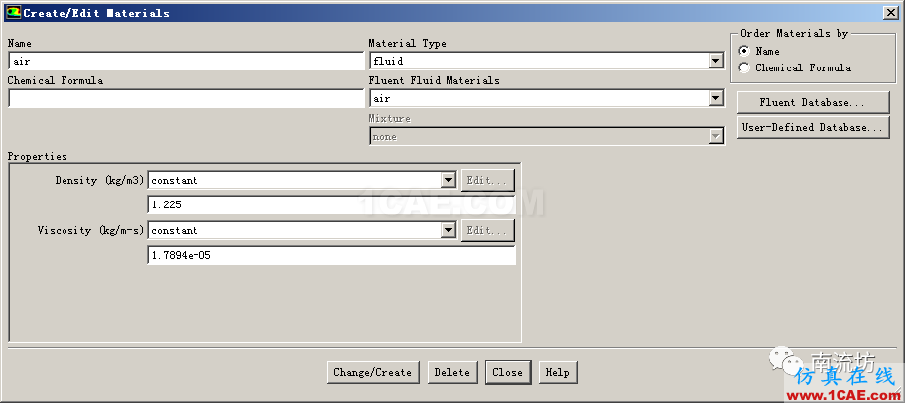905x403 pixels.
Task: Close the Create/Edit Materials window
Action: (x=890, y=12)
